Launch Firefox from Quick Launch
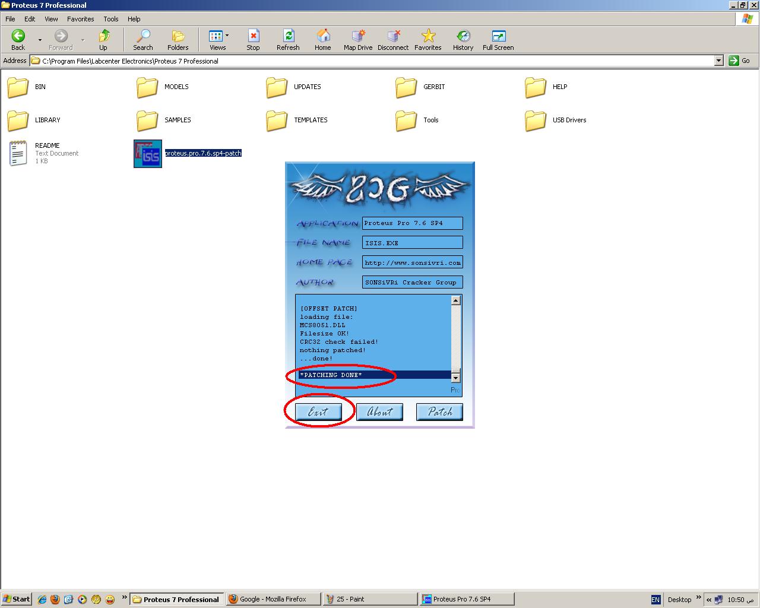Image resolution: width=760 pixels, height=608 pixels. [x=55, y=600]
